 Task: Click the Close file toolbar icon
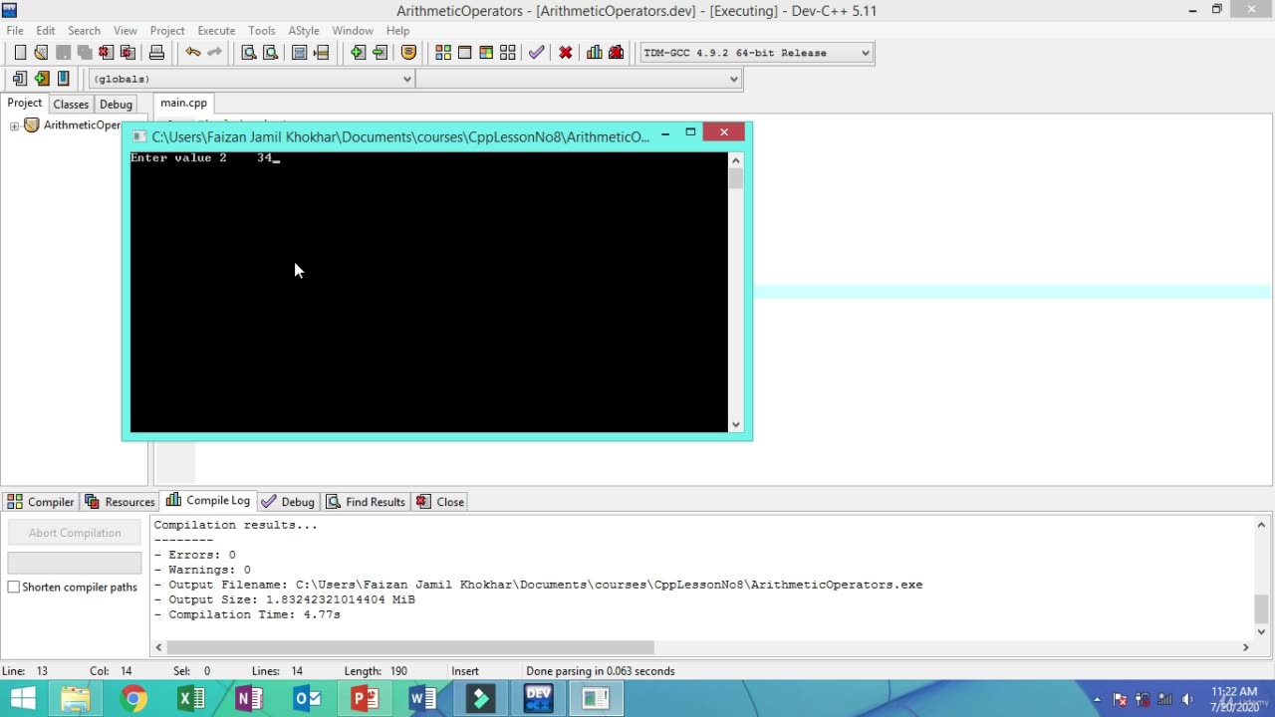tap(107, 53)
